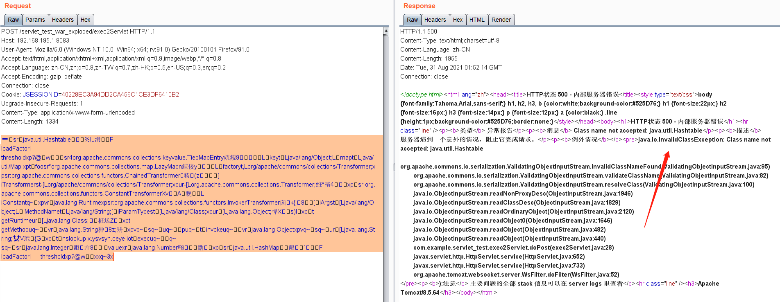
Task: Click the Content-Length: 1955 response line
Action: click(x=429, y=59)
